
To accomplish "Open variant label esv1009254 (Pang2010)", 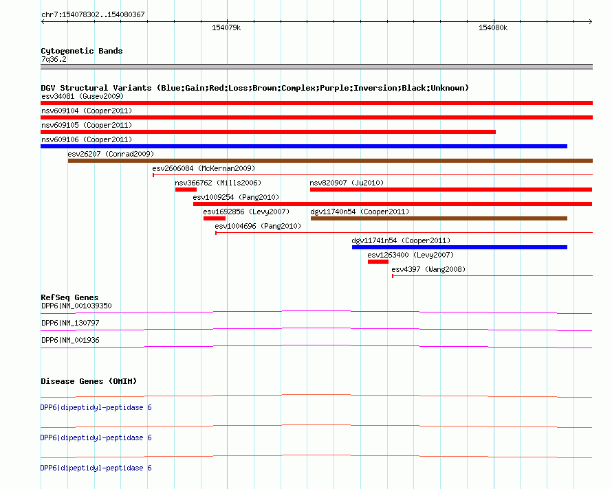I will click(236, 197).
